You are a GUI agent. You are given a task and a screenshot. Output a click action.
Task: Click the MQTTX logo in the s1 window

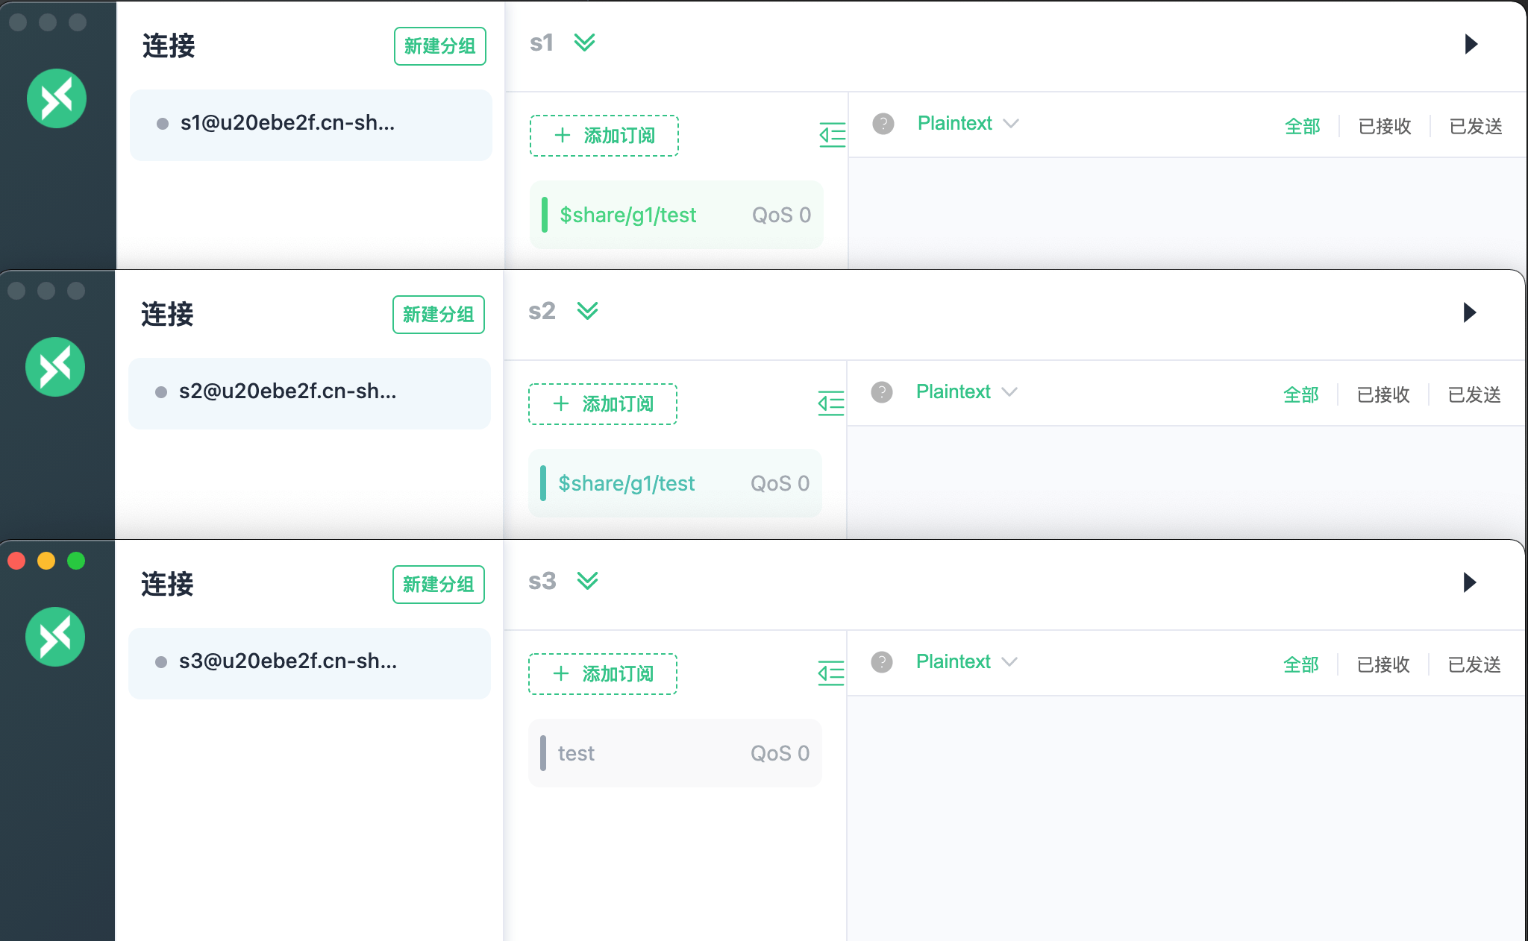[57, 98]
